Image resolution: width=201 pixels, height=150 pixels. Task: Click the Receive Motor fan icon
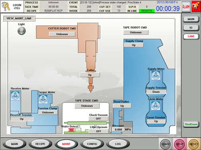(15, 95)
